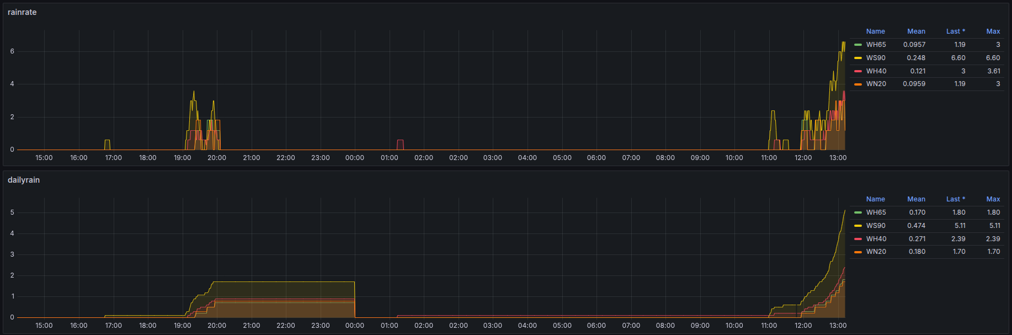Screen dimensions: 1012x335
Task: Open the dailyrain panel title menu
Action: pos(24,180)
